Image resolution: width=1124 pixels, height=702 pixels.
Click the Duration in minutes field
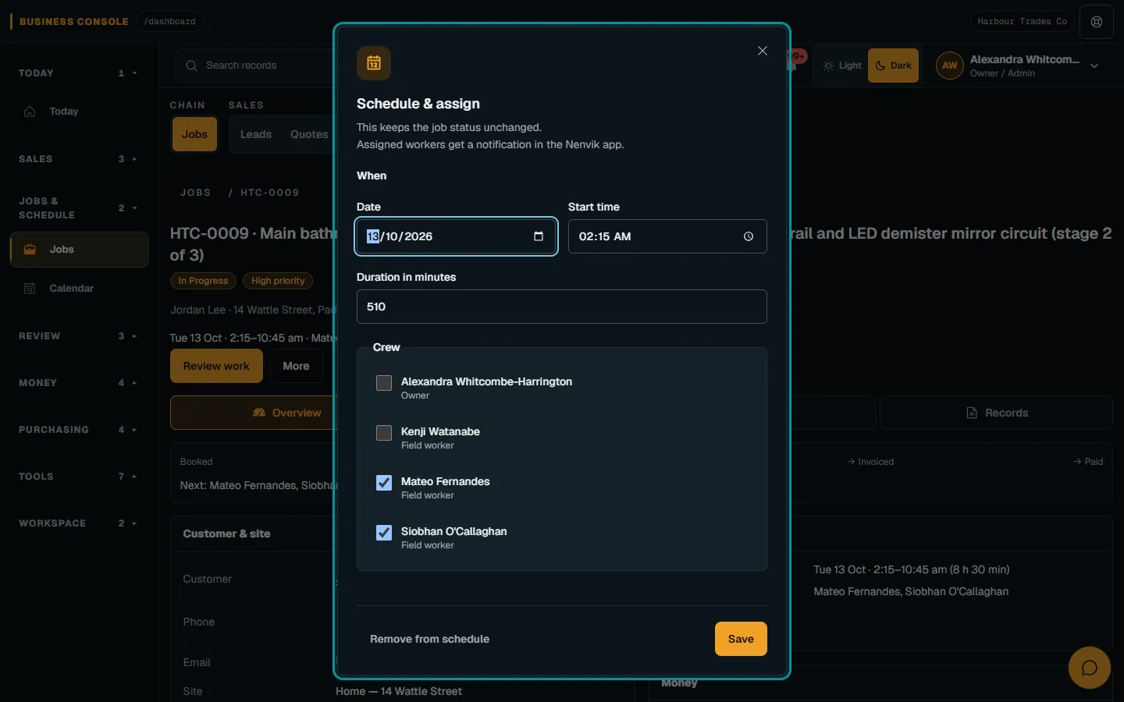coord(562,307)
